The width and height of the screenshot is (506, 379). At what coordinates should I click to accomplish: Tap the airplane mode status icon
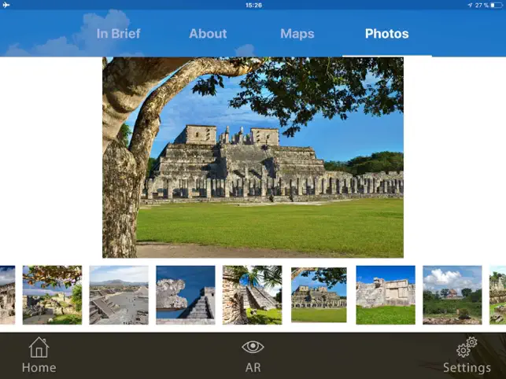click(x=6, y=5)
